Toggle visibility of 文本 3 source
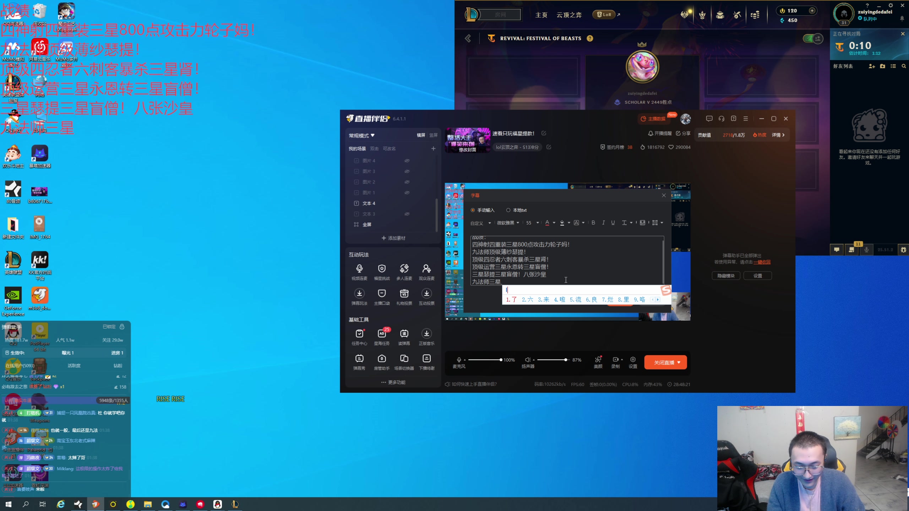Screen dimensions: 909x511 point(407,214)
